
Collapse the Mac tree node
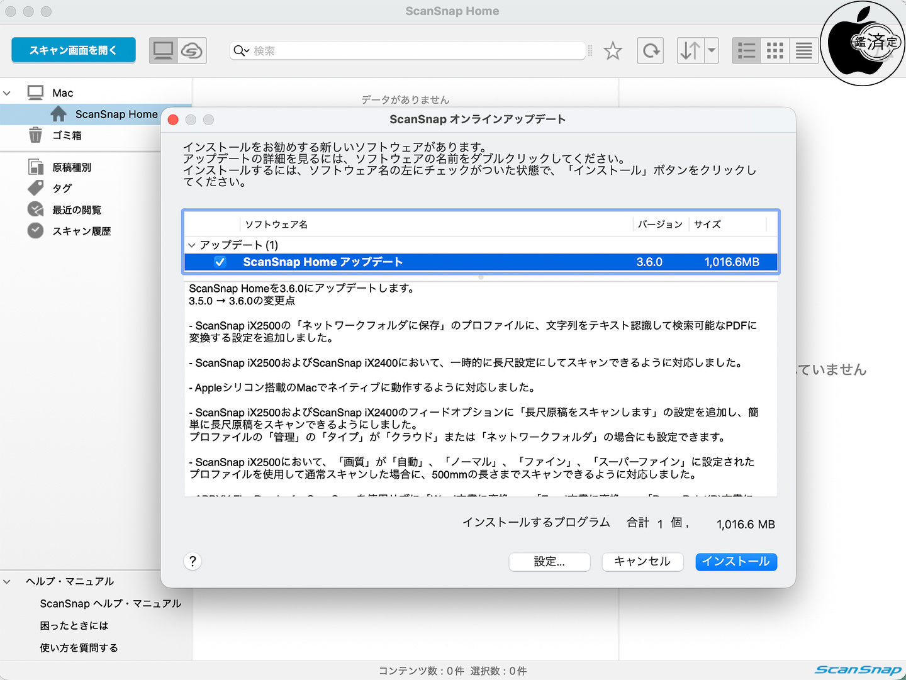(x=8, y=93)
